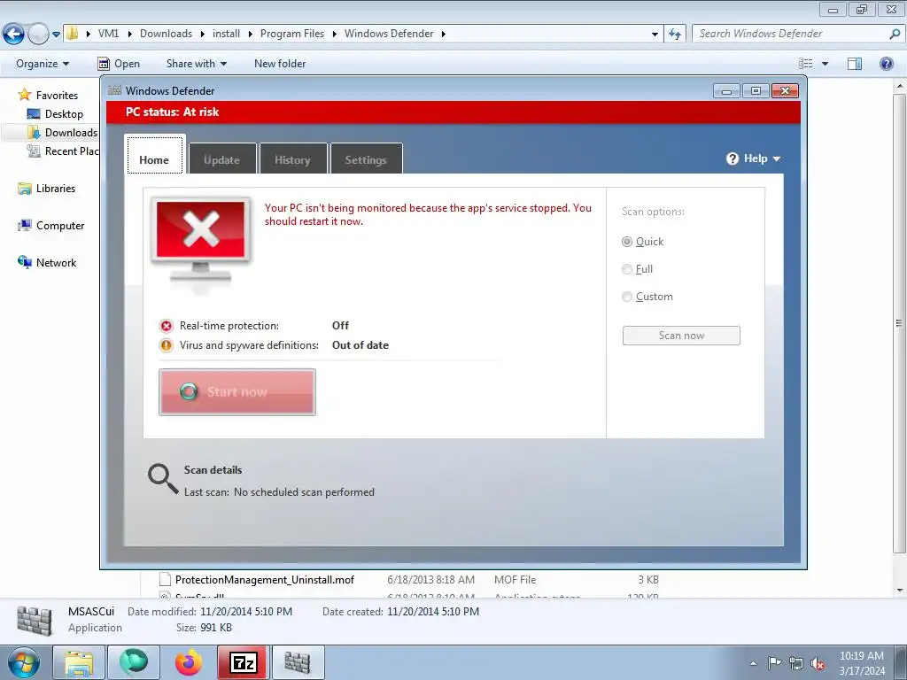Expand the address bar history dropdown
The width and height of the screenshot is (907, 680).
coord(655,35)
